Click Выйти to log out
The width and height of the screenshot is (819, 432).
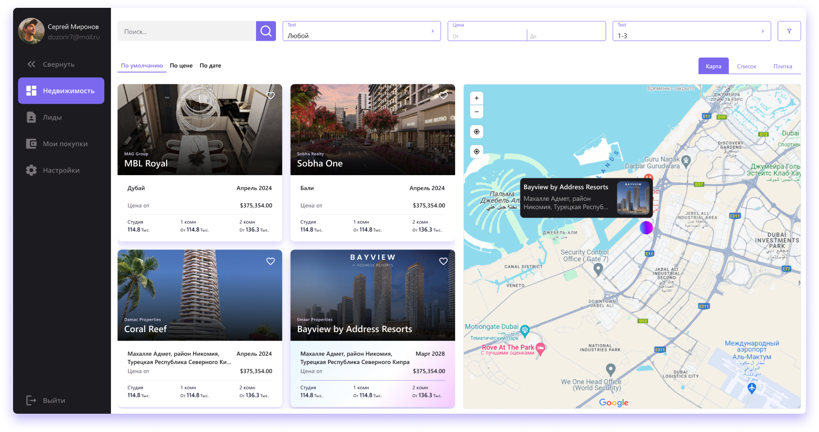pyautogui.click(x=54, y=401)
